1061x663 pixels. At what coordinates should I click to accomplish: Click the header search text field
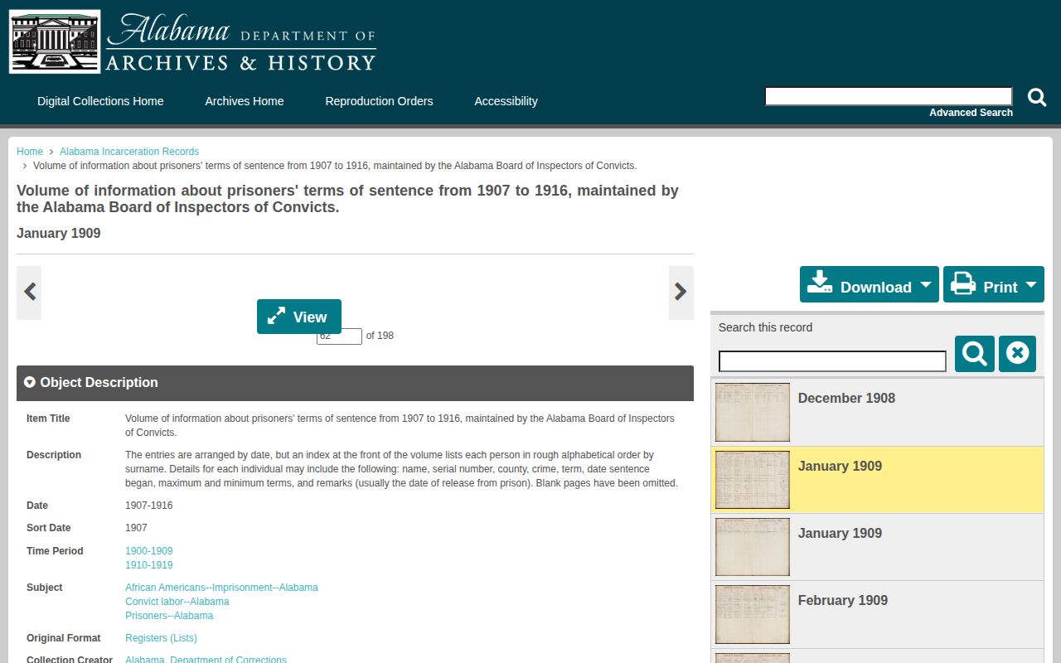[x=889, y=96]
